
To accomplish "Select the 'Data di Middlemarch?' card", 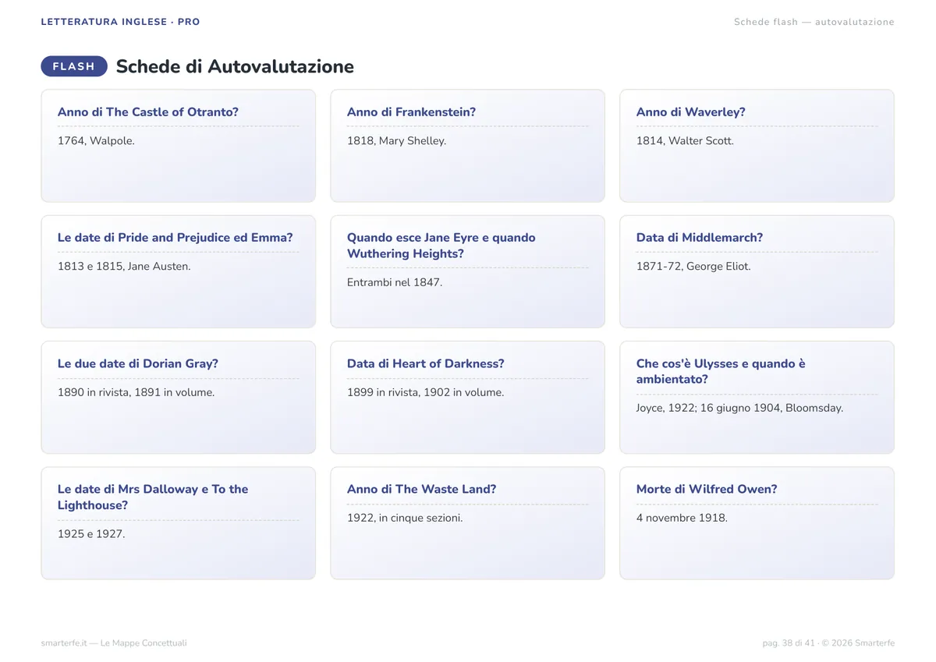I will pos(757,272).
